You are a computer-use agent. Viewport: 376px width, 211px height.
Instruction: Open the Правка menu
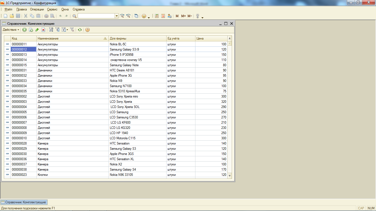[22, 9]
